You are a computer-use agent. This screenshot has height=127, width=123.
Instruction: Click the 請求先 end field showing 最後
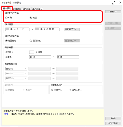(68, 57)
